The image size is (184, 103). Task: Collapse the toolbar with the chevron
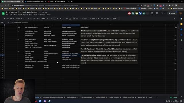[175, 19]
